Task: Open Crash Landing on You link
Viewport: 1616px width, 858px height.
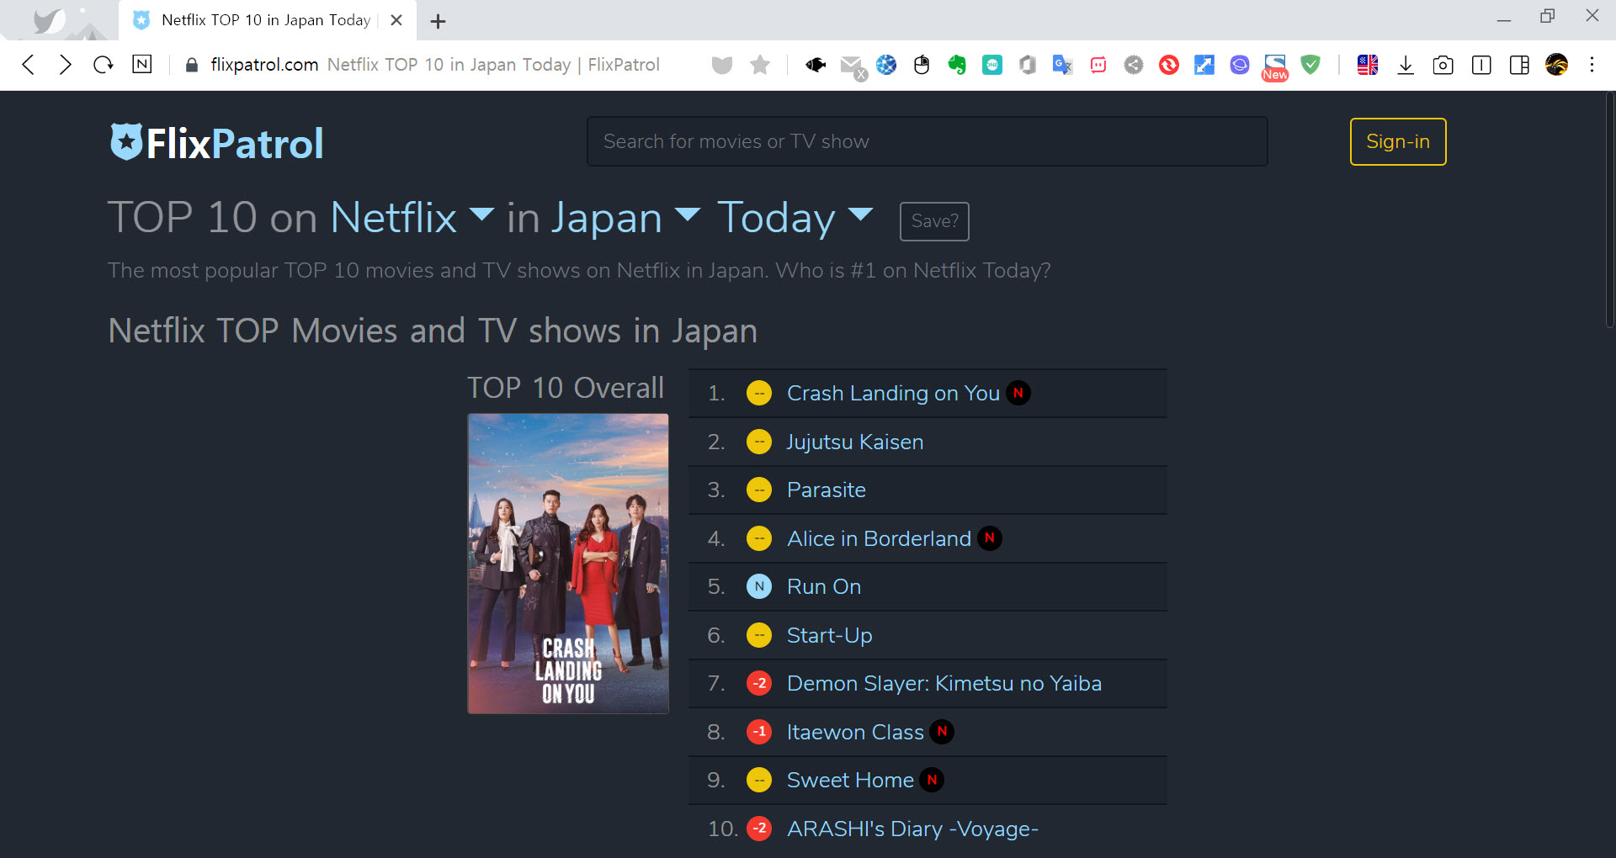Action: click(x=893, y=393)
